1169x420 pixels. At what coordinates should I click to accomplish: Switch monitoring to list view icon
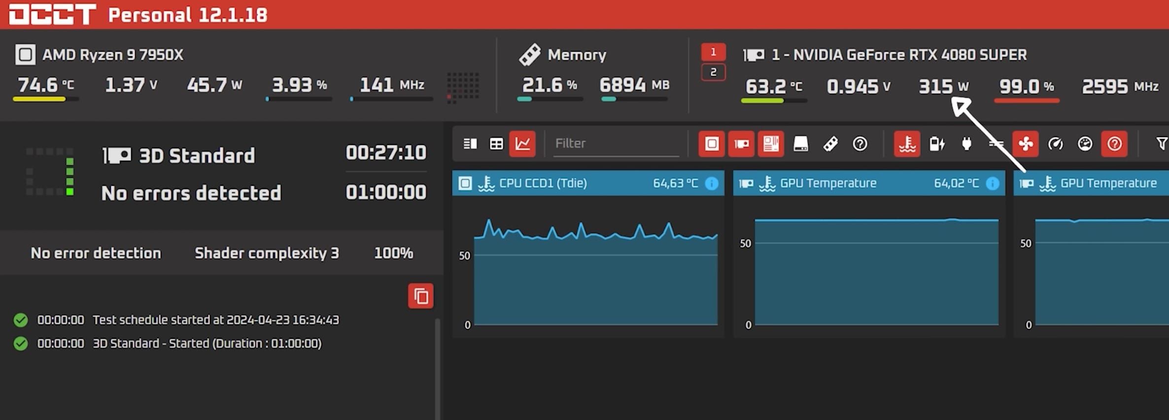click(470, 144)
